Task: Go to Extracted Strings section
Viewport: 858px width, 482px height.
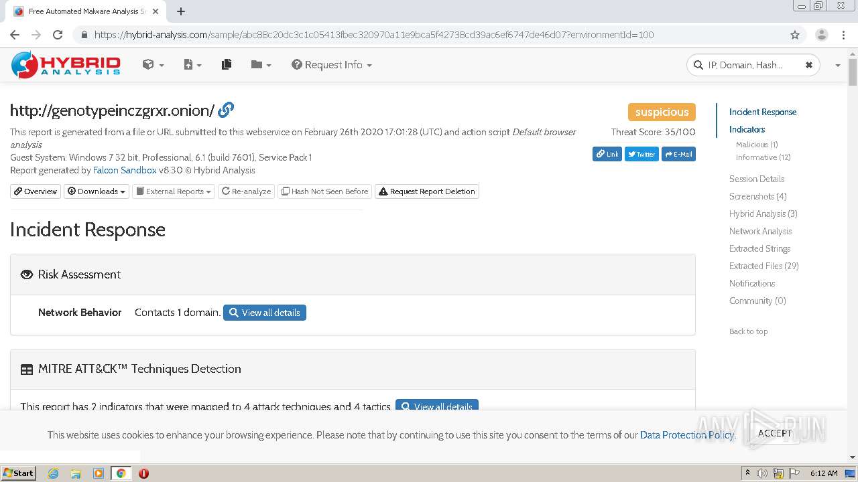Action: 759,248
